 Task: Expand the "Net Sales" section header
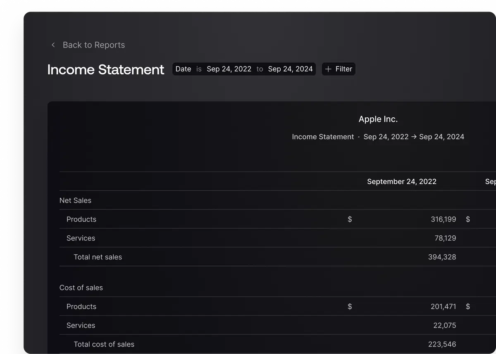76,200
